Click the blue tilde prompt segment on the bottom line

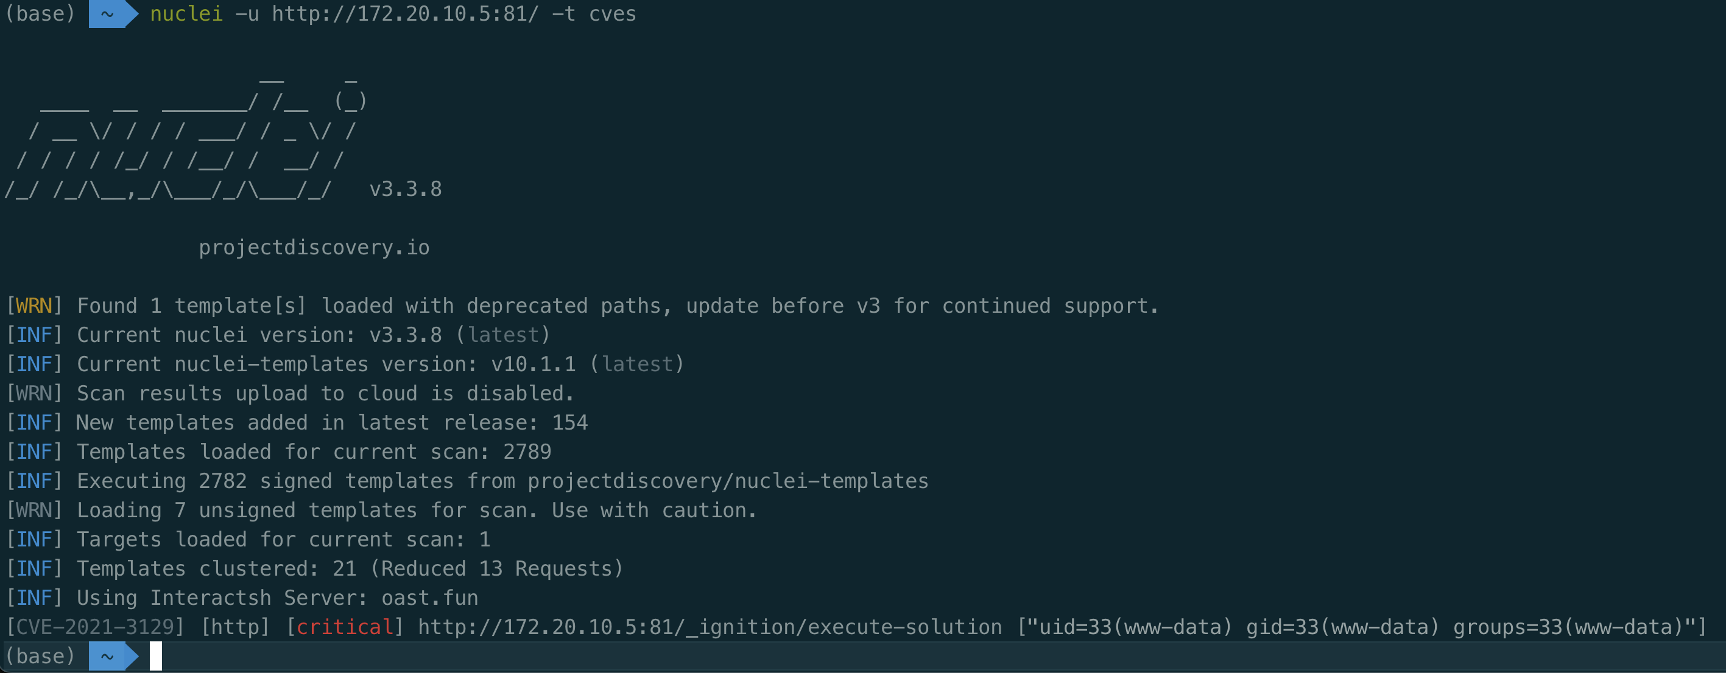[107, 656]
